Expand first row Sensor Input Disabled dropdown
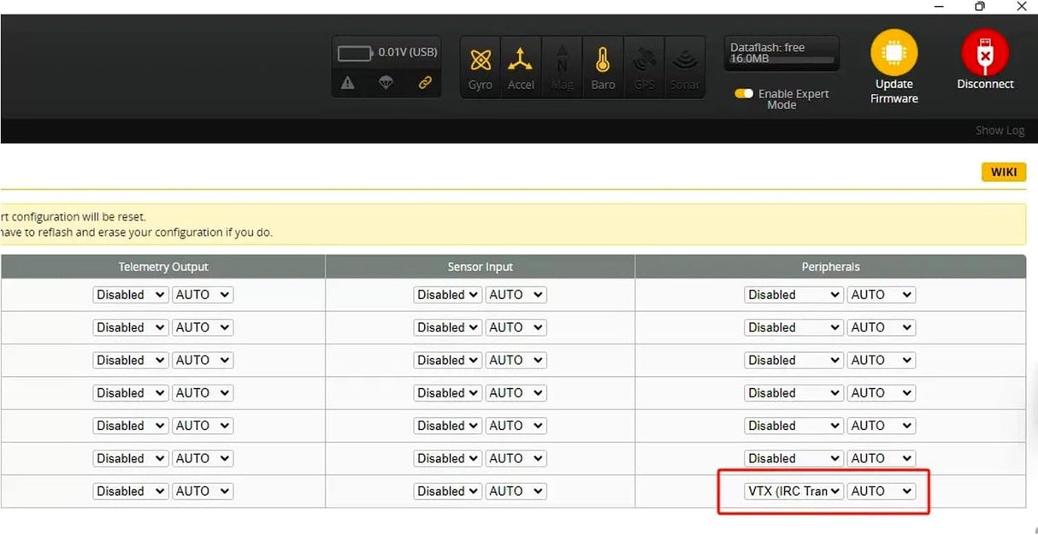 point(448,295)
